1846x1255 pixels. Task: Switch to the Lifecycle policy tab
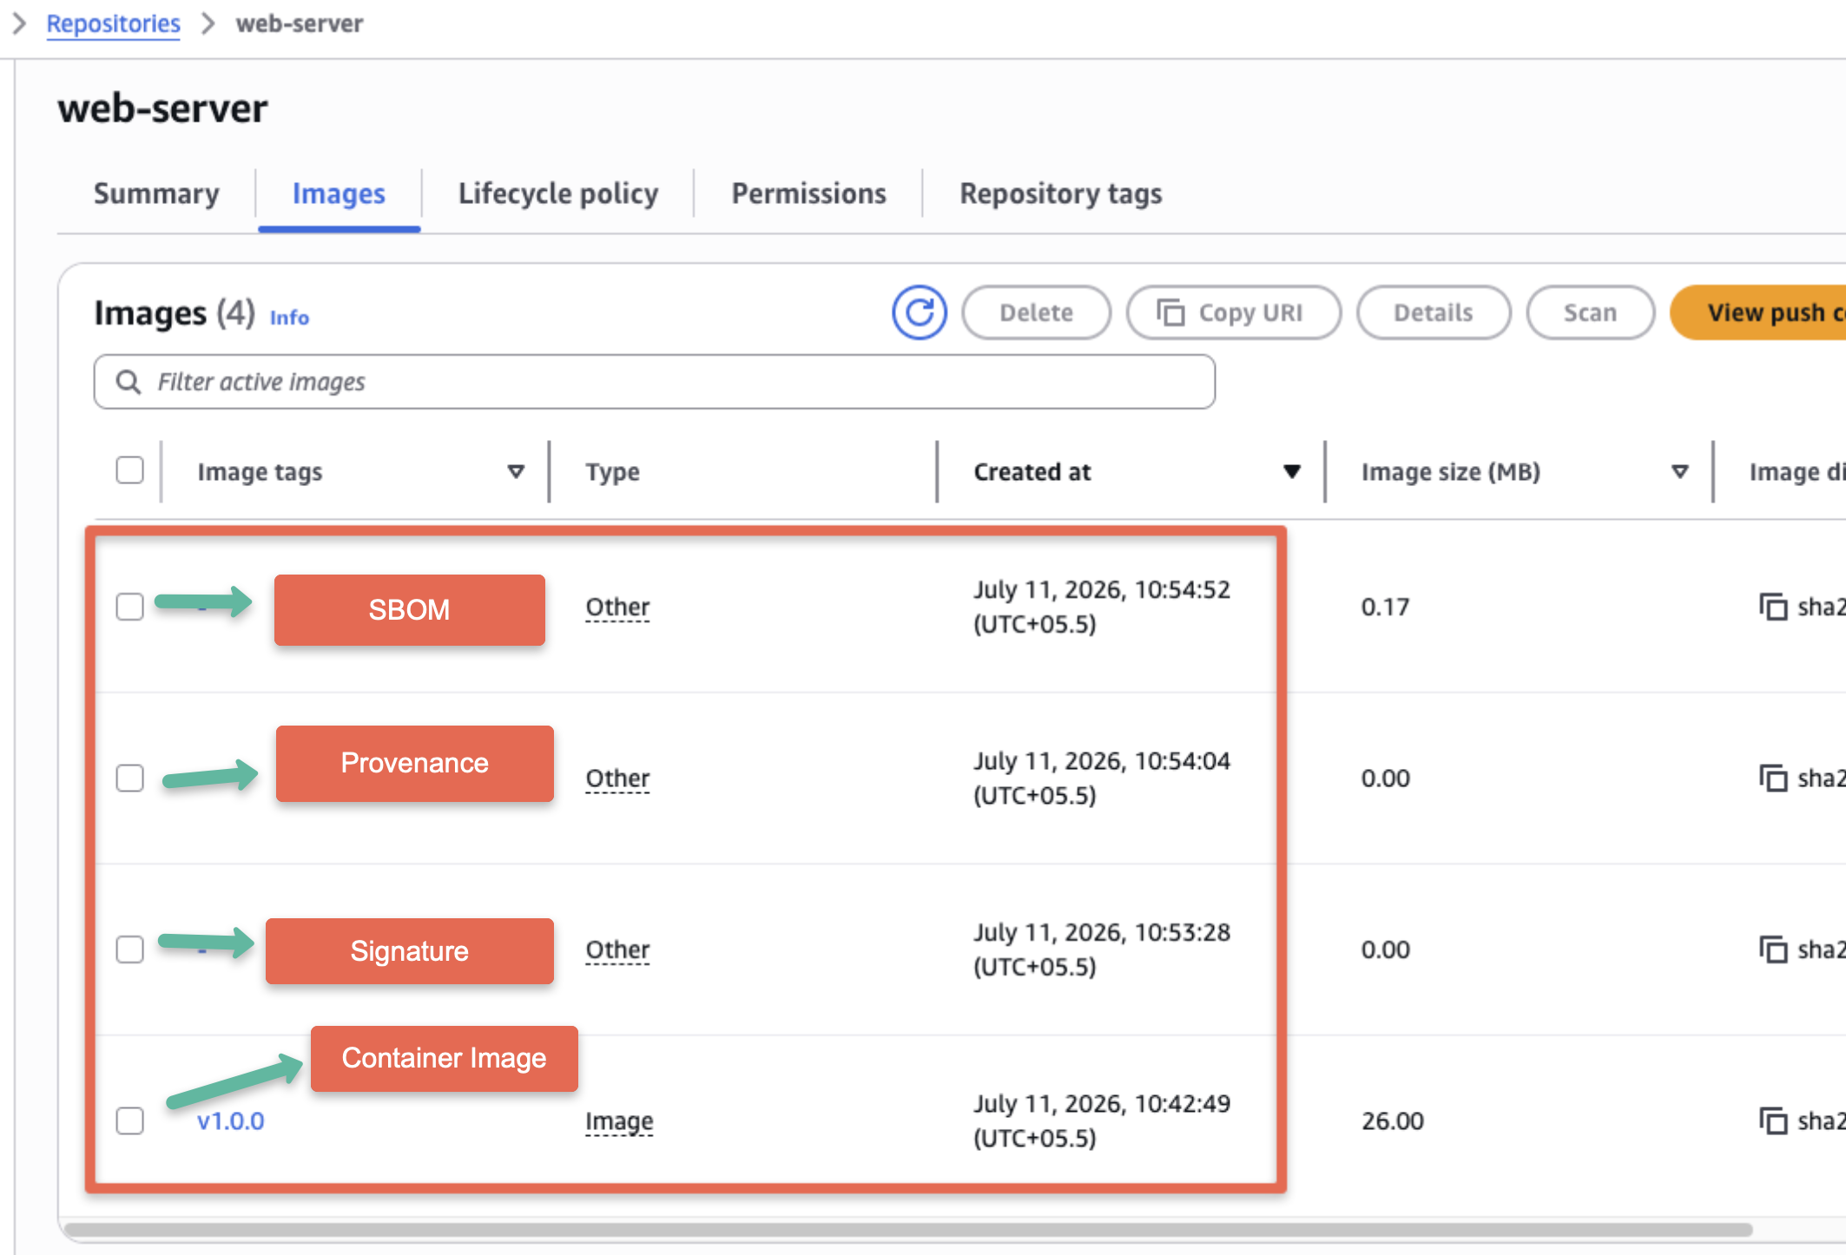tap(558, 194)
